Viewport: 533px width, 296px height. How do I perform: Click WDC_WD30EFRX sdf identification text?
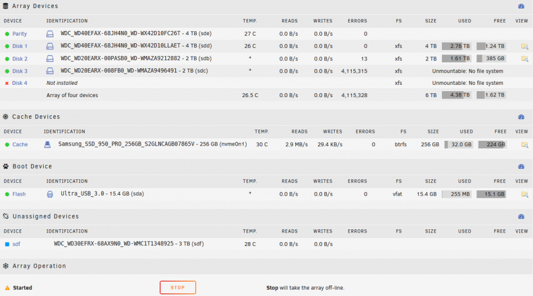coord(129,244)
